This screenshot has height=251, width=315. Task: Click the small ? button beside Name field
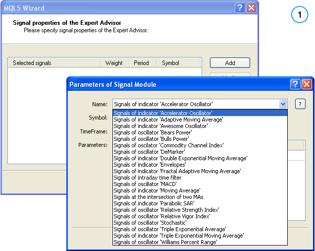coord(300,104)
